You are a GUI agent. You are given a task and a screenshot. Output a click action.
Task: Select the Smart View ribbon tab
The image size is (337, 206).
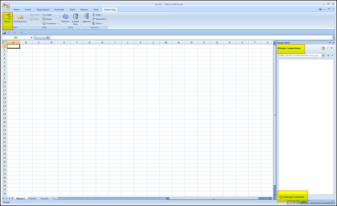(110, 10)
